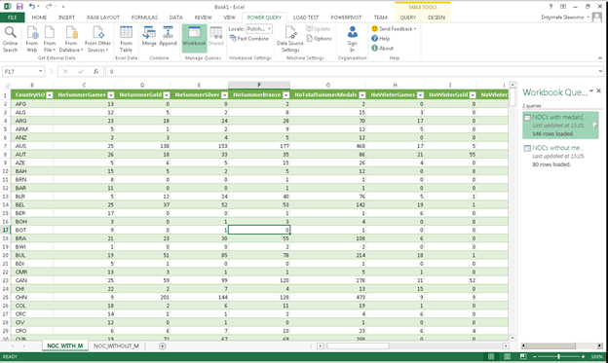Open Online Search in Power Query
608x363 pixels.
coord(10,39)
